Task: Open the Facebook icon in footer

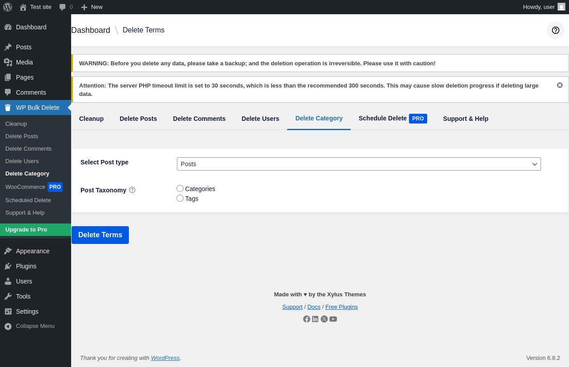Action: pos(307,319)
